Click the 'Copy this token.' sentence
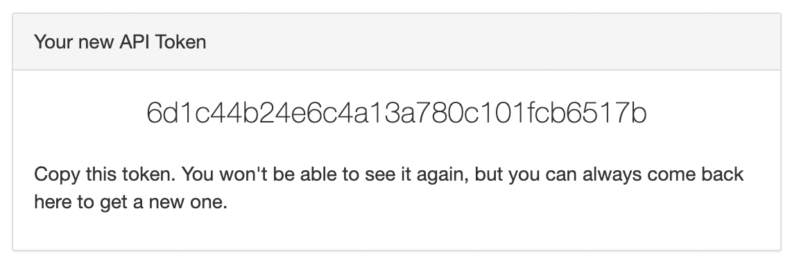799x263 pixels. [105, 175]
